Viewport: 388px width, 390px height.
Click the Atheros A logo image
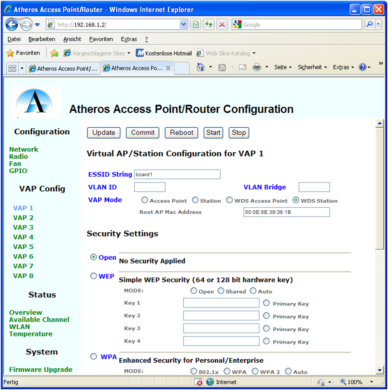(35, 102)
